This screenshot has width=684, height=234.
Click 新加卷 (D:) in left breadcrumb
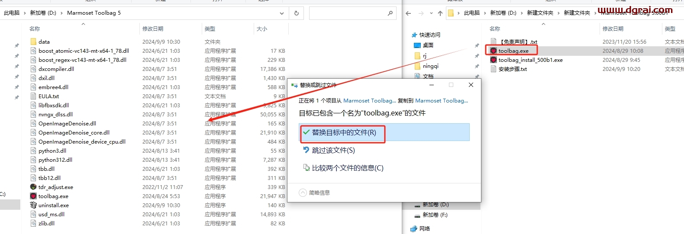click(43, 13)
